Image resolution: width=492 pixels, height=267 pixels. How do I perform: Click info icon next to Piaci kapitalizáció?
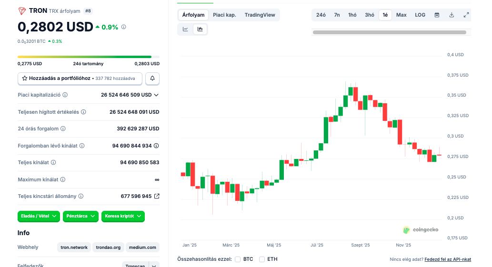pos(65,95)
